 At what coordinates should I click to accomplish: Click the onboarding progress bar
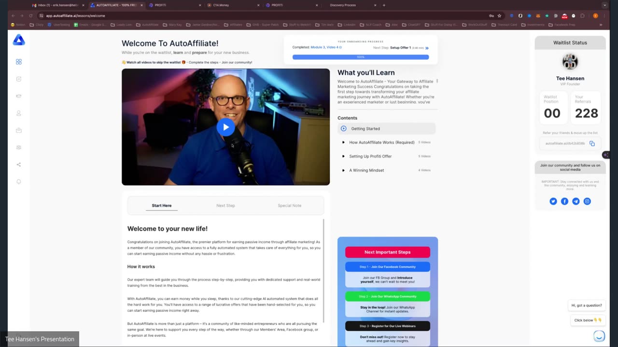pyautogui.click(x=361, y=57)
